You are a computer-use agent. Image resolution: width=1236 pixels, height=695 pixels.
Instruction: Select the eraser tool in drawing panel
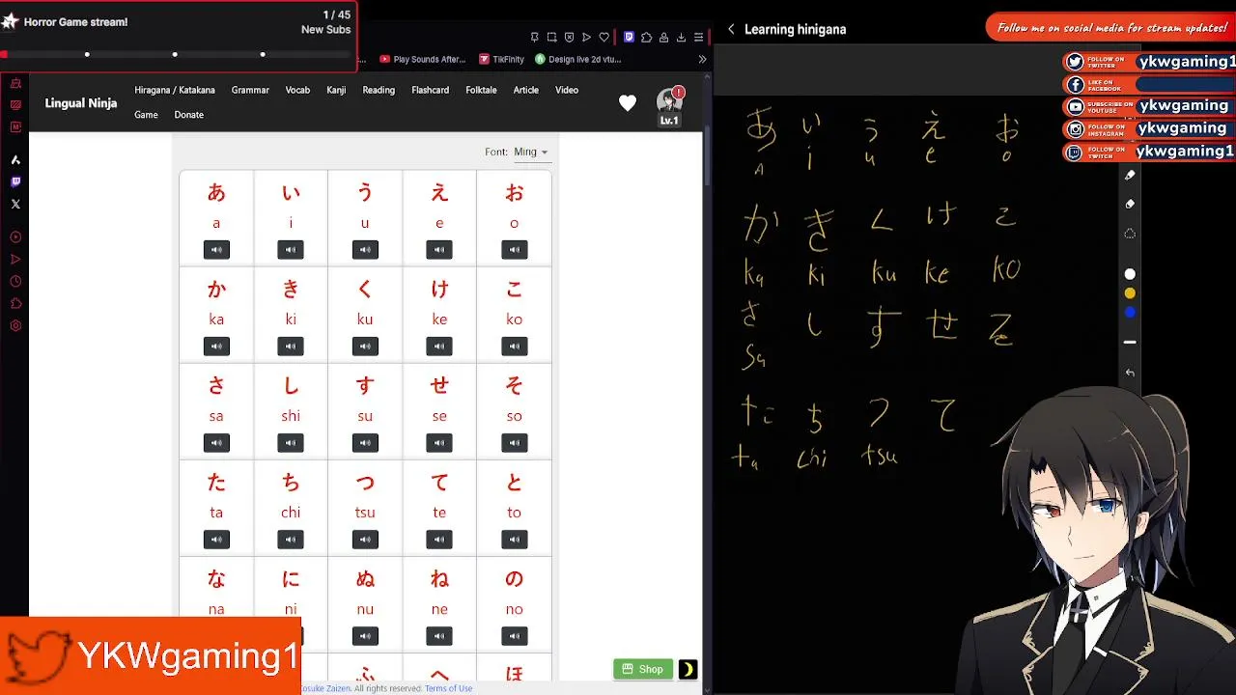tap(1130, 204)
